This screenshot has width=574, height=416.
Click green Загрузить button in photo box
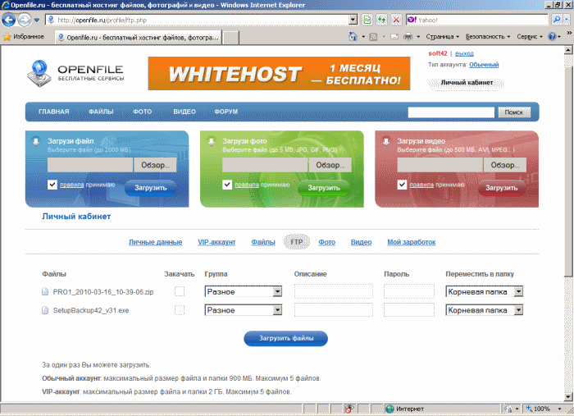324,188
